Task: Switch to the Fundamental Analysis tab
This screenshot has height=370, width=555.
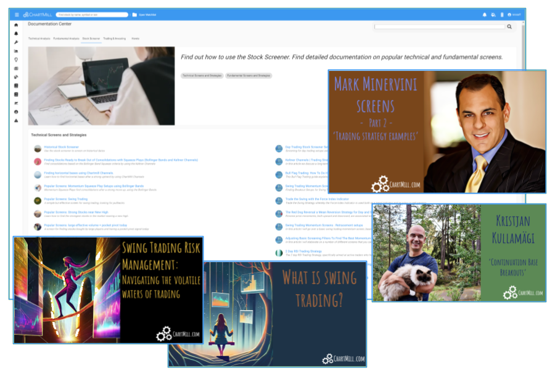Action: click(66, 39)
